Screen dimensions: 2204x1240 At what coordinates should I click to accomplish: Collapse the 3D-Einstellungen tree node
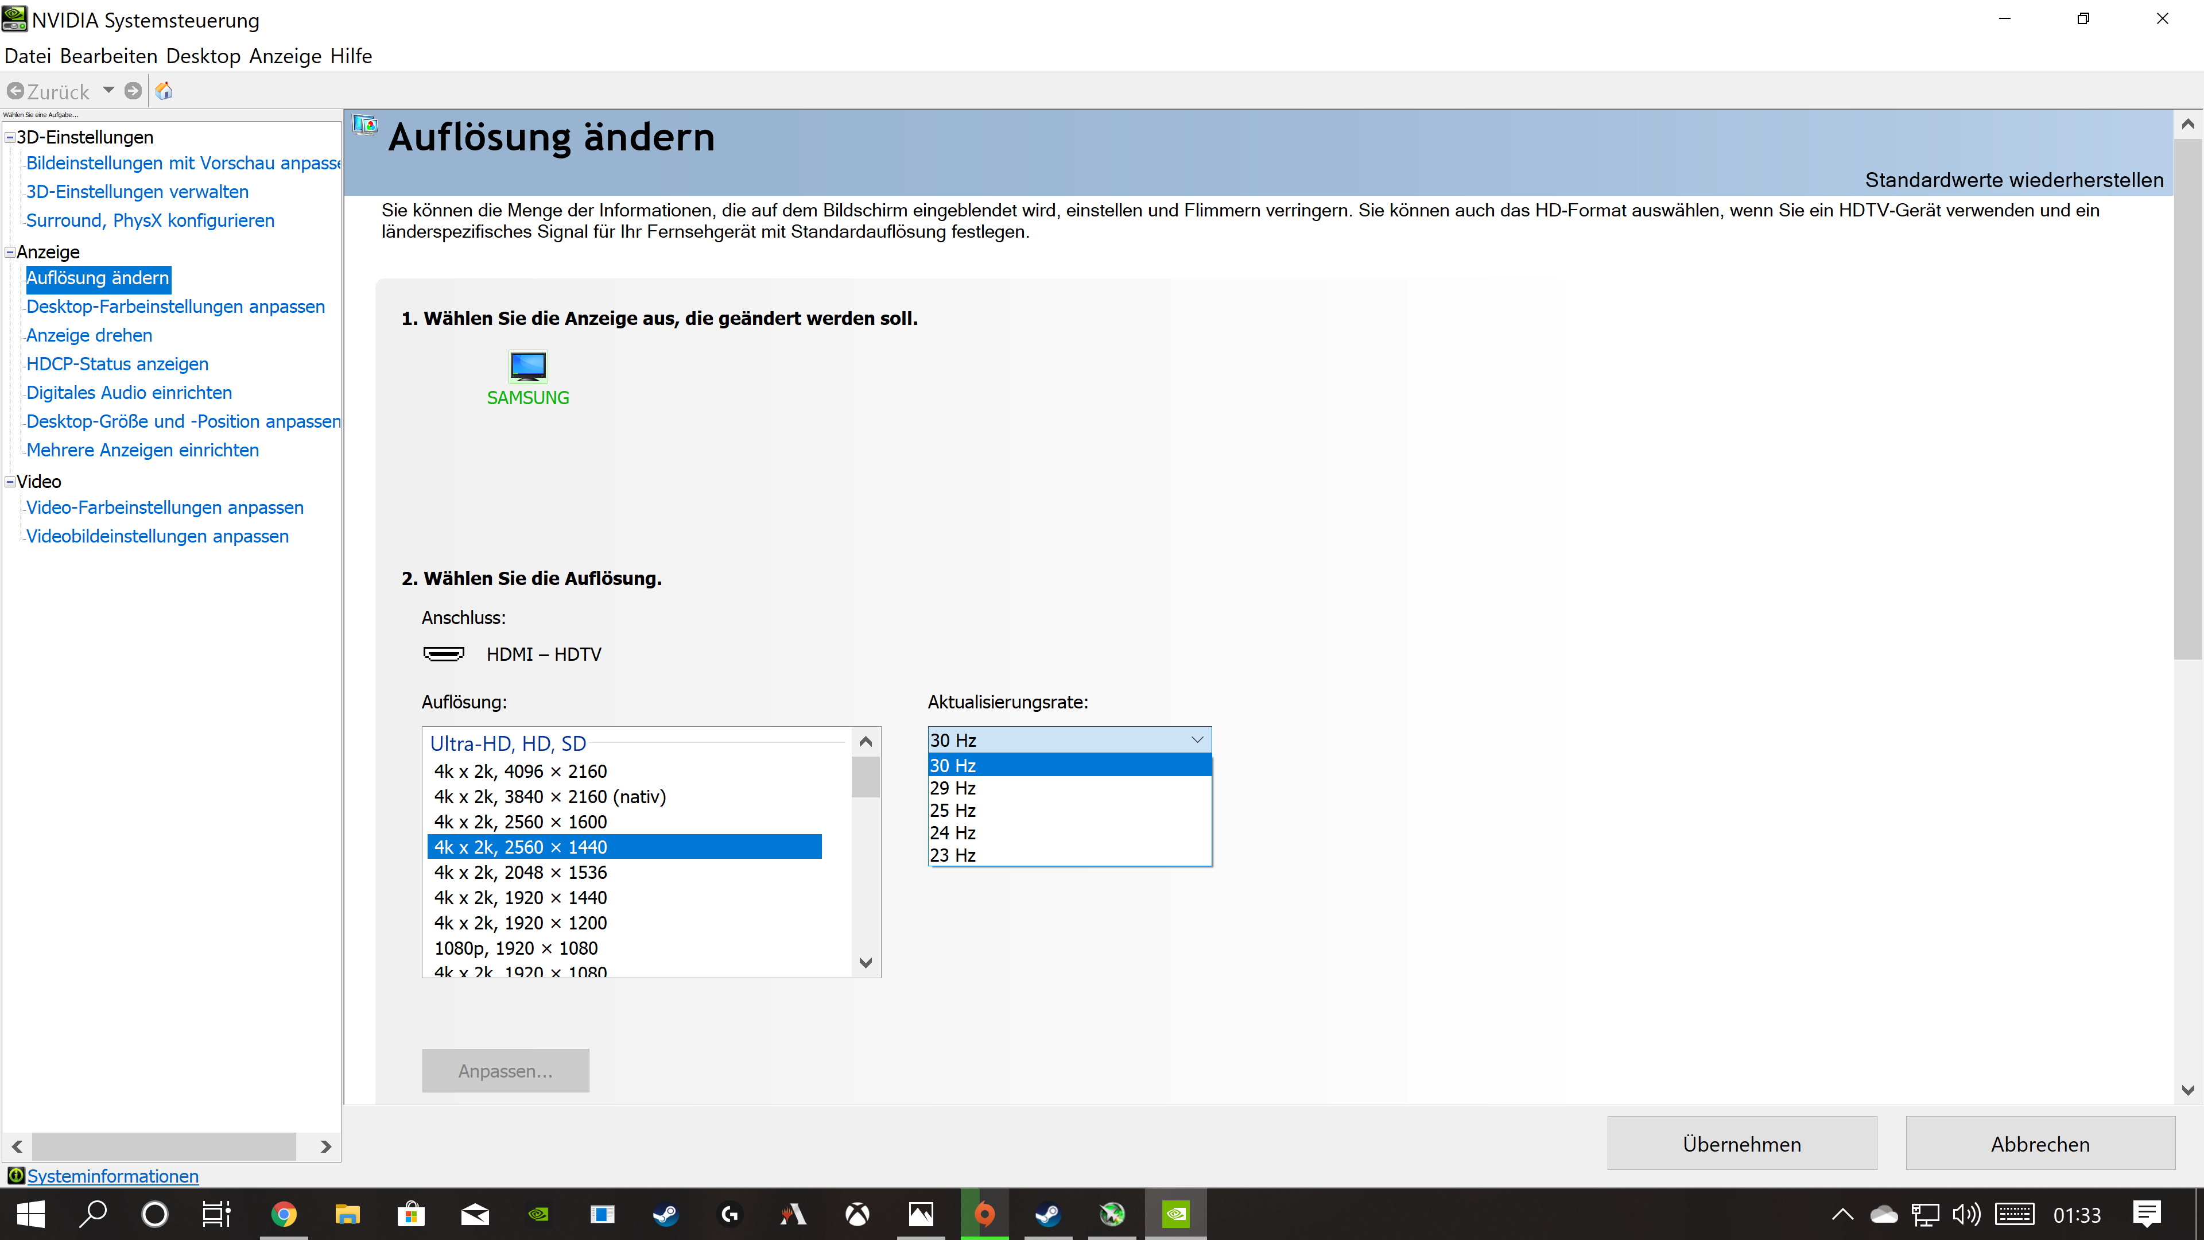(x=10, y=137)
